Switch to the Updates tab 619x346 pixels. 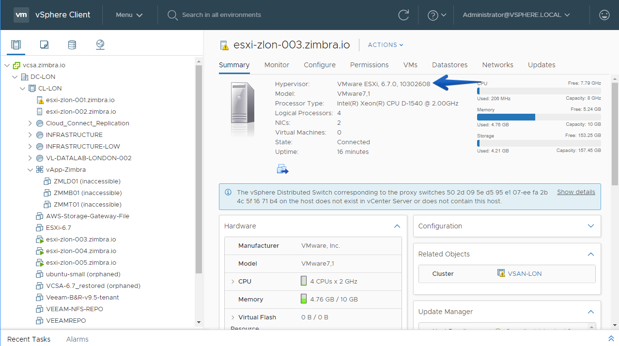[x=542, y=65]
